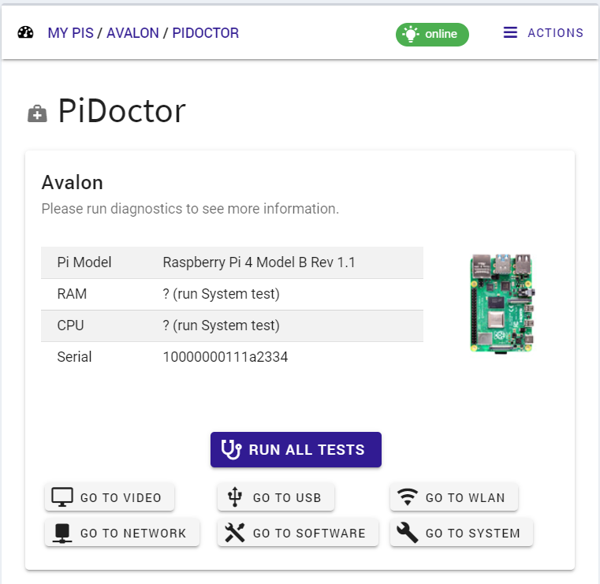Click the network computer icon

pos(62,533)
